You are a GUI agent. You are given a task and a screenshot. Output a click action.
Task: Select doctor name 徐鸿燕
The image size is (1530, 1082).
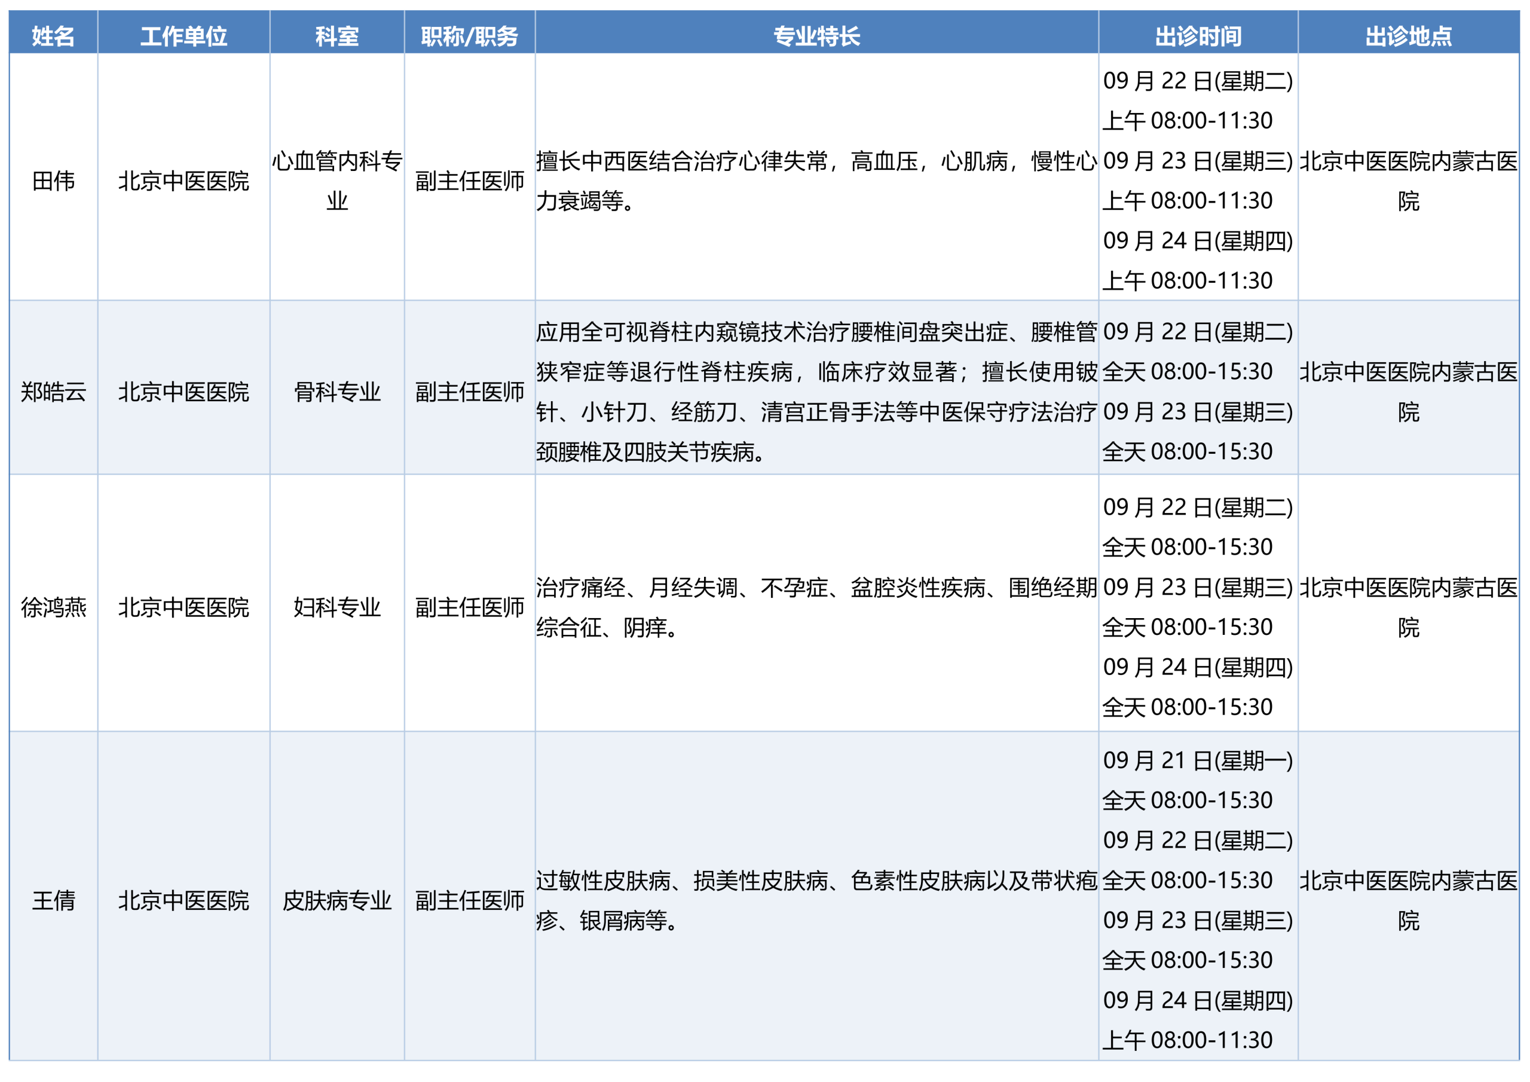pos(53,607)
